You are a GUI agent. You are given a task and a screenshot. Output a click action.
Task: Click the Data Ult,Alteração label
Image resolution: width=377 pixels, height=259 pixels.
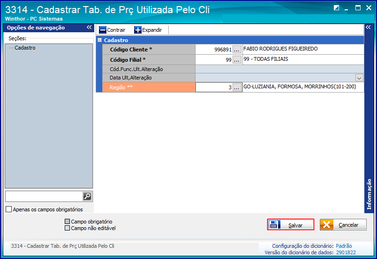130,78
